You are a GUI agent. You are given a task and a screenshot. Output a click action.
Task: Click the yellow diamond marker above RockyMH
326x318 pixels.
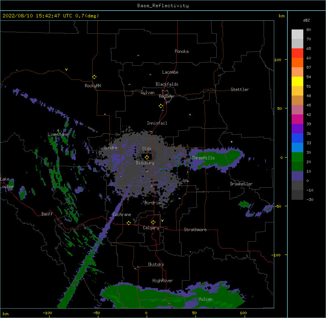coord(94,77)
